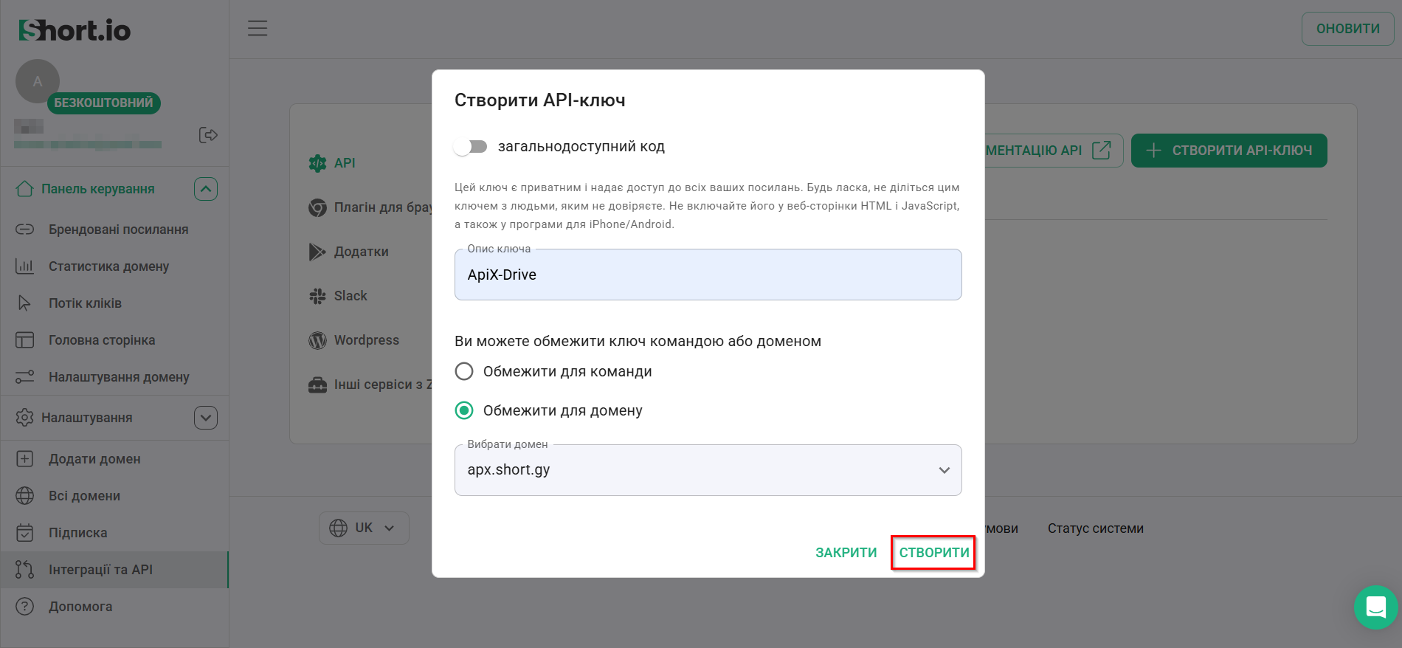1402x648 pixels.
Task: Click the user avatar circle
Action: (38, 81)
